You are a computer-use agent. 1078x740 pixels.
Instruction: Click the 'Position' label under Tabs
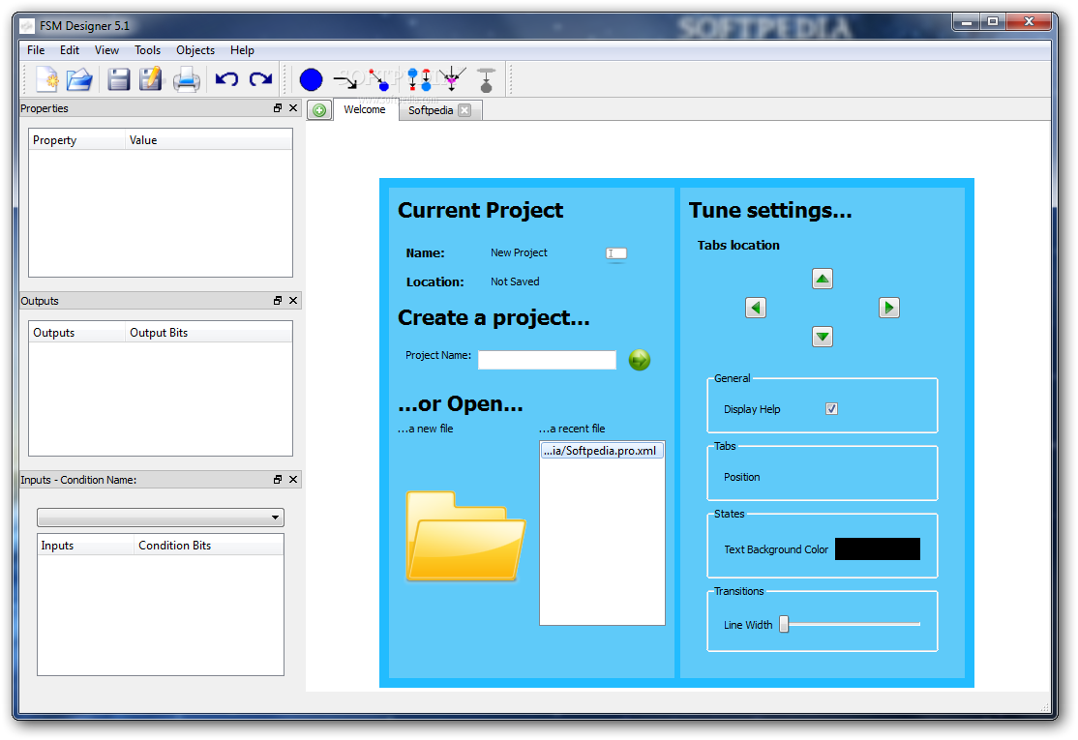click(x=742, y=477)
